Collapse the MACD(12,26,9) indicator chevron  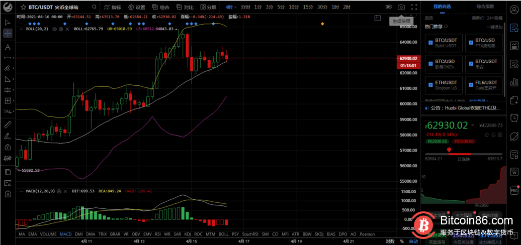point(22,191)
